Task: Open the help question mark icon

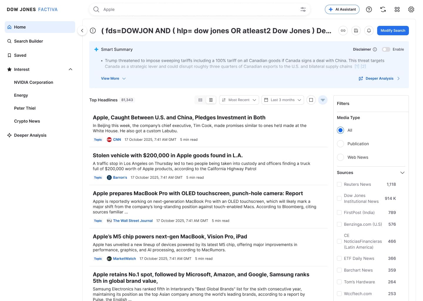Action: pos(369,9)
